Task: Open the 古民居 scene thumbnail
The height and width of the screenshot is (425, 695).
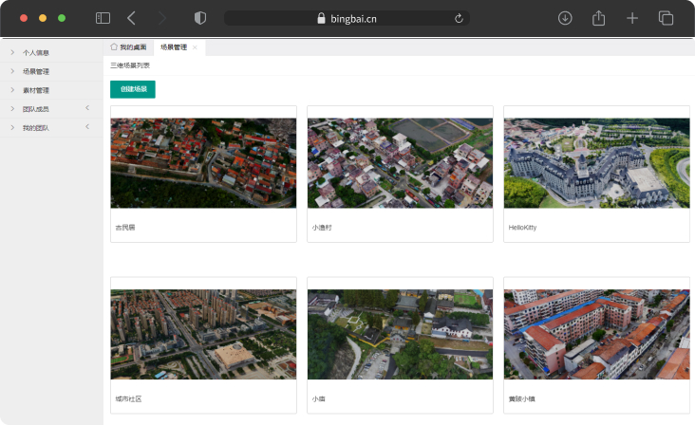Action: click(x=203, y=163)
